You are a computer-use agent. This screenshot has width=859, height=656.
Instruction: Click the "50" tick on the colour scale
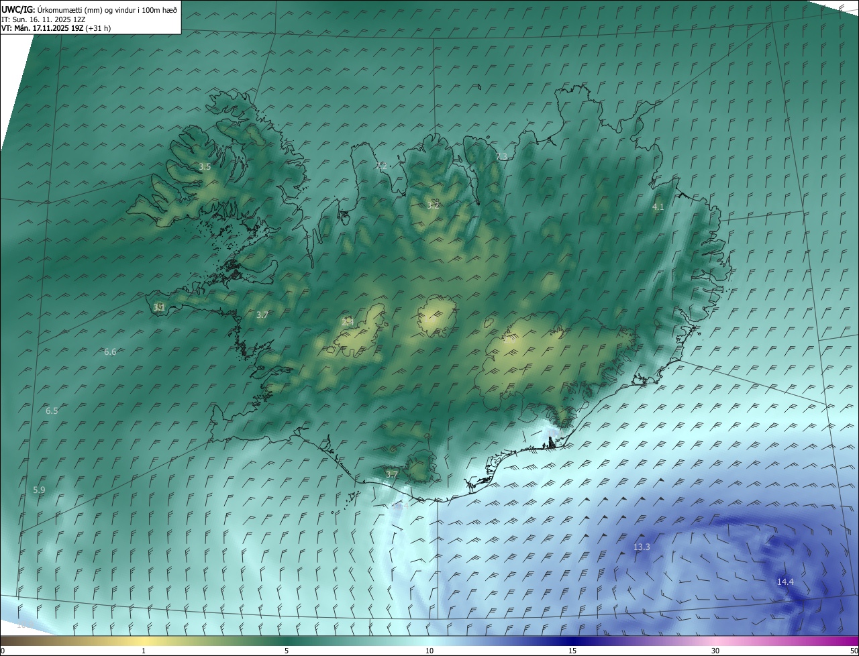pyautogui.click(x=853, y=651)
